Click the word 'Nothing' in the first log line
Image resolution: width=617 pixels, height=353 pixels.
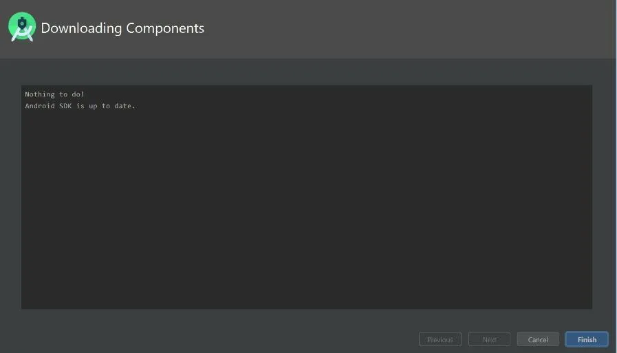pos(40,94)
